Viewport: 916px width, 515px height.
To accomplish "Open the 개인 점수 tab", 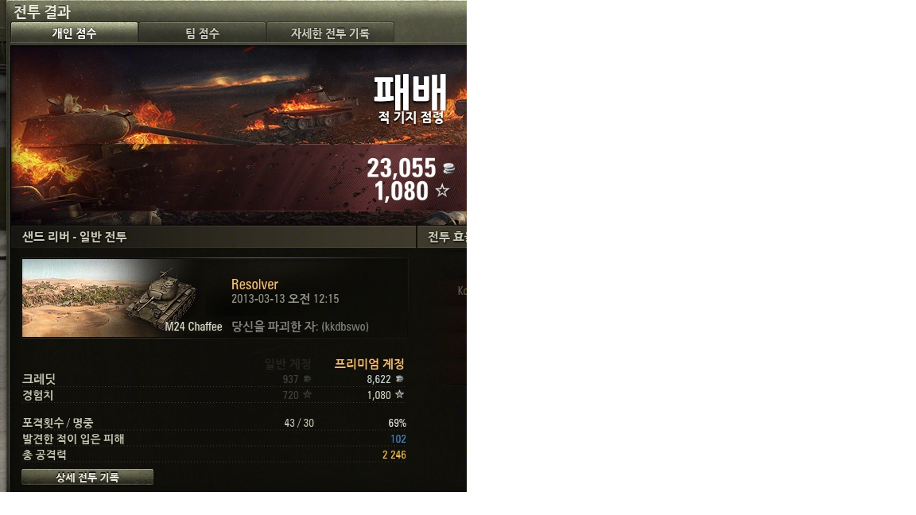I will pos(74,33).
